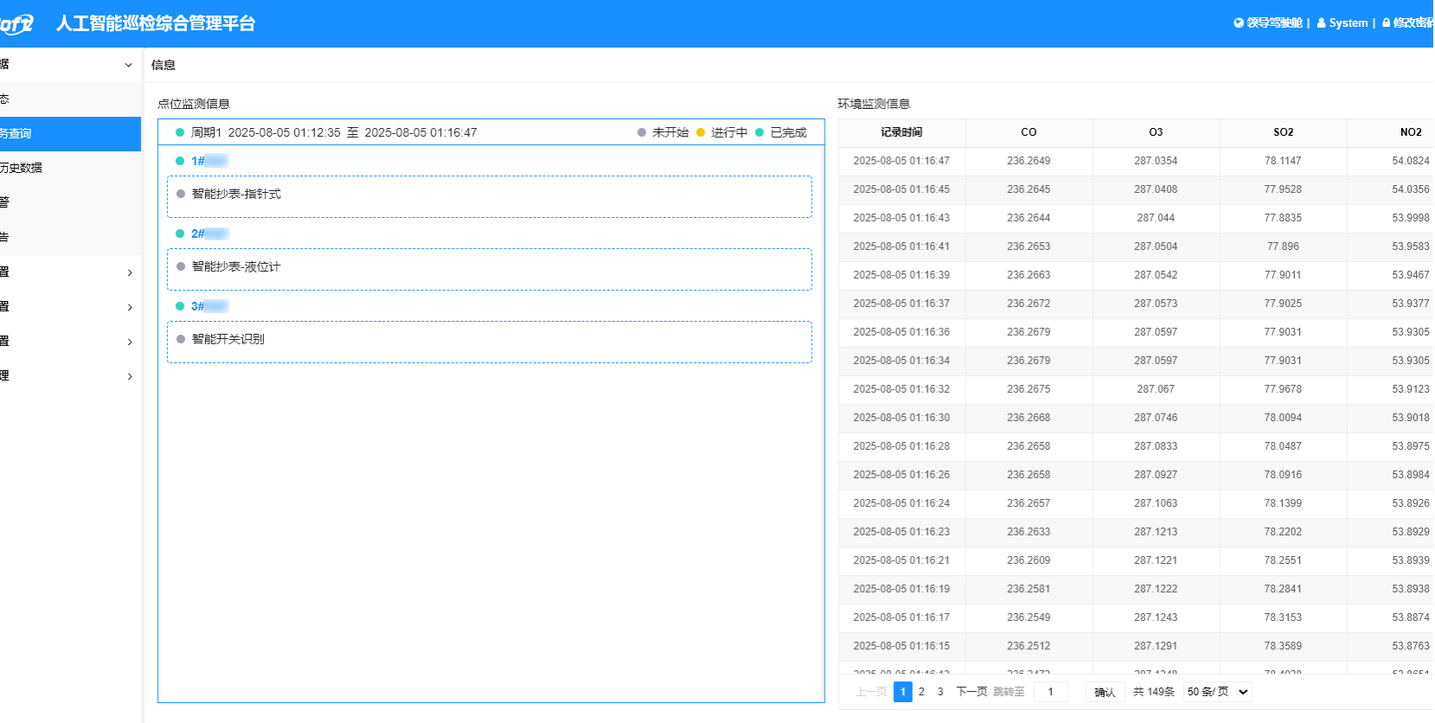The image size is (1435, 723).
Task: Click the 已完成 green legend indicator
Action: click(x=760, y=132)
